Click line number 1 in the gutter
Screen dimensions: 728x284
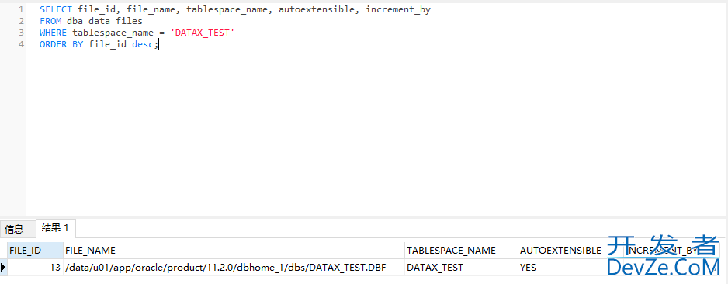21,9
